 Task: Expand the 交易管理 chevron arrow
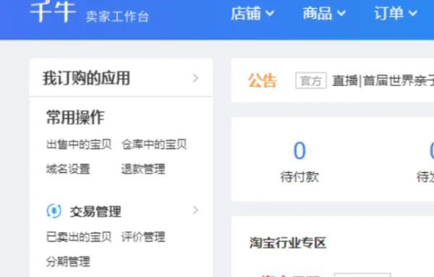pyautogui.click(x=196, y=210)
